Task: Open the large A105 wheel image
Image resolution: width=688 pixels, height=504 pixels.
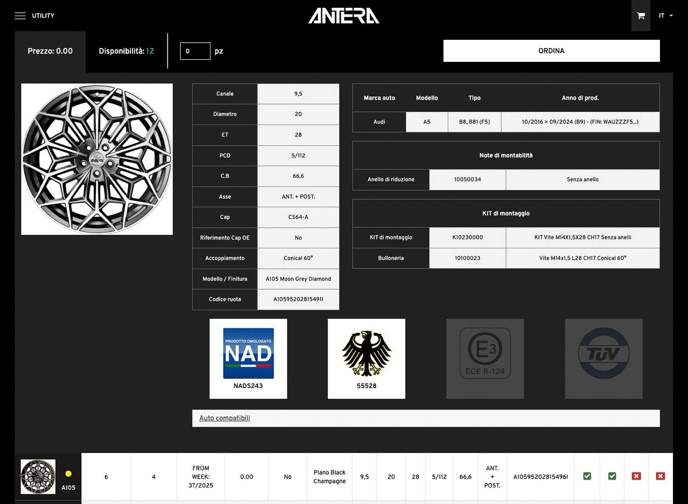Action: pos(97,159)
